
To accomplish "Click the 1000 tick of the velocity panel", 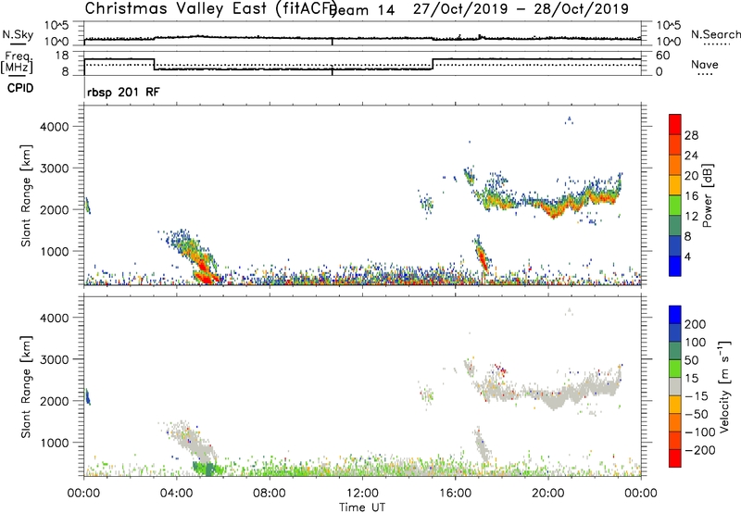I will (54, 443).
